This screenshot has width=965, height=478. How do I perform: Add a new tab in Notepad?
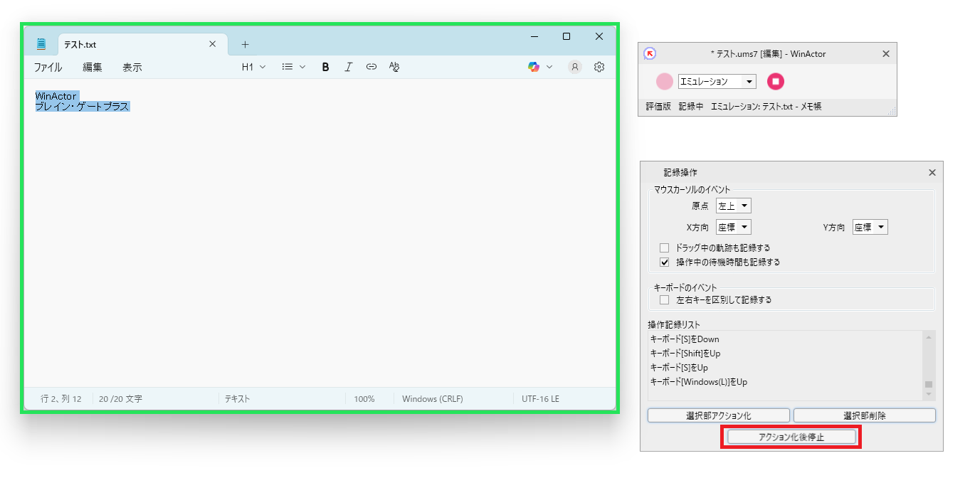pos(245,44)
